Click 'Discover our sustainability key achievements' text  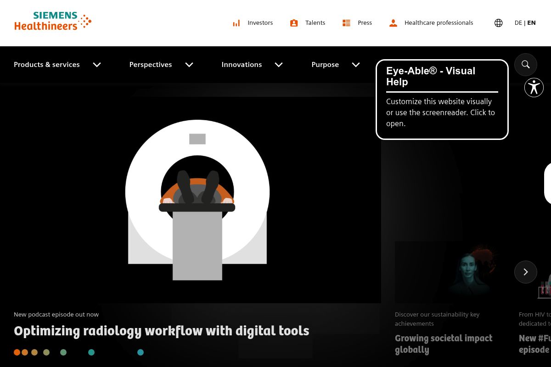(437, 319)
